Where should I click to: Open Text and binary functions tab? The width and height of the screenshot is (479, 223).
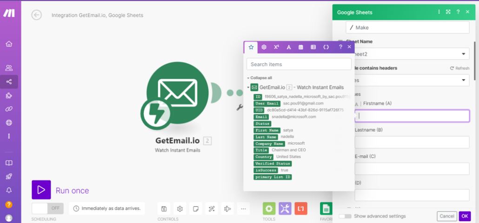point(289,47)
